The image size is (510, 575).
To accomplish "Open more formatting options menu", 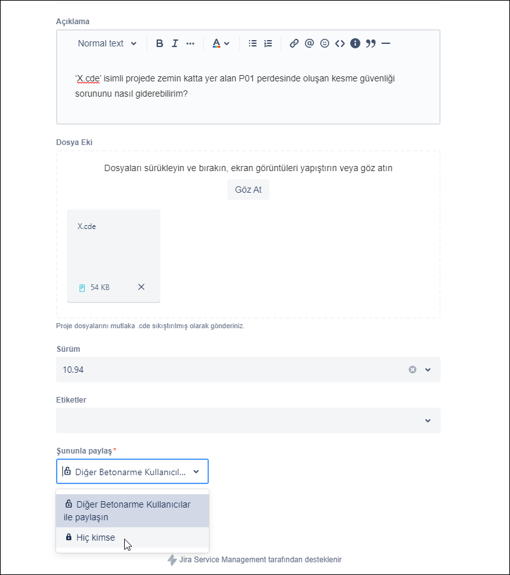I will 190,43.
